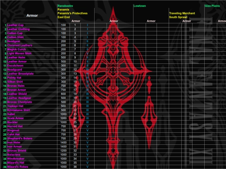Click the Ranabastre location header

point(65,6)
